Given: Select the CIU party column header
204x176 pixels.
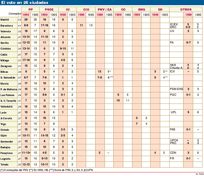Looking at the screenshot, I should 86,9.
